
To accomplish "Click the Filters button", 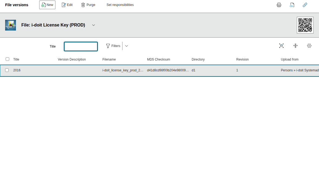I will pos(113,46).
